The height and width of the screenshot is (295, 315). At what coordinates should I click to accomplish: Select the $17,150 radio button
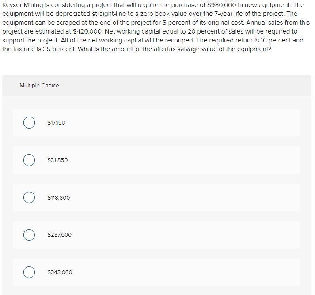point(30,122)
